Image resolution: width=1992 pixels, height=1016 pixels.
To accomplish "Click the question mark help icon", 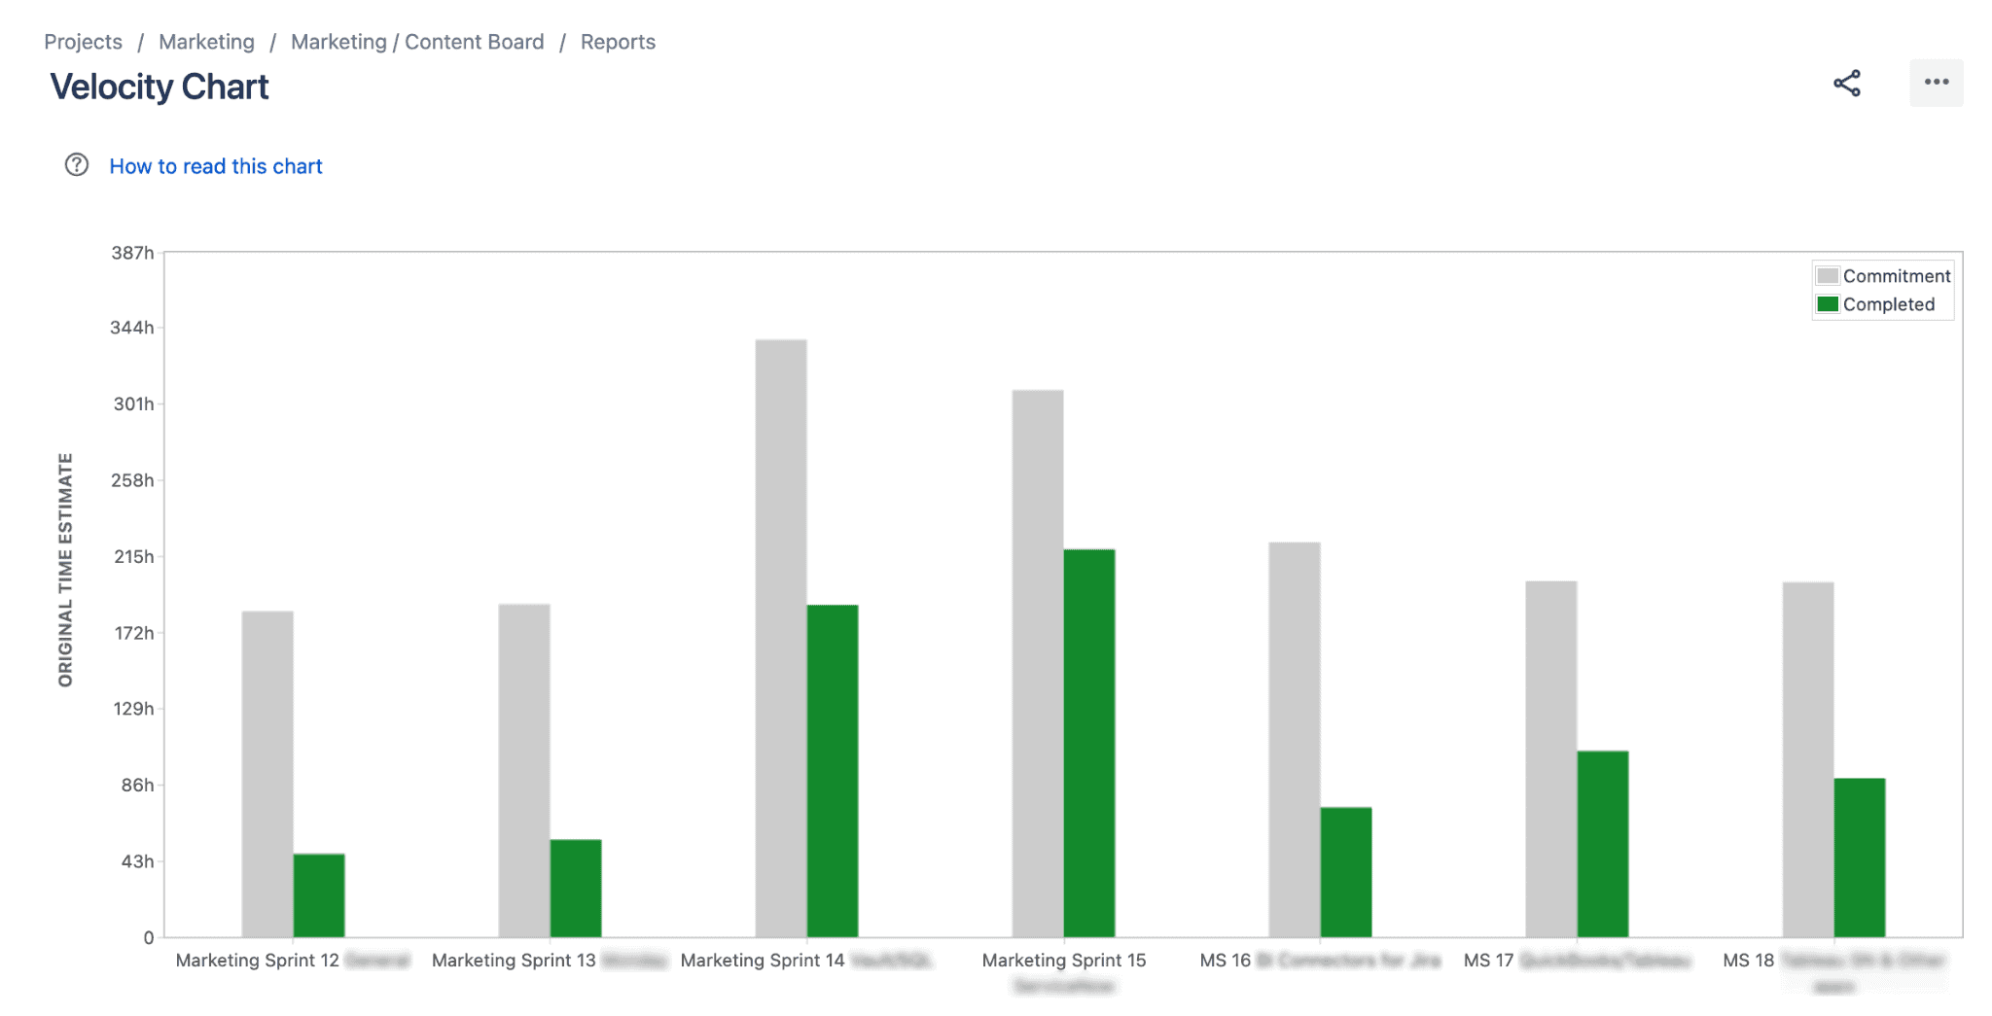I will [x=76, y=165].
